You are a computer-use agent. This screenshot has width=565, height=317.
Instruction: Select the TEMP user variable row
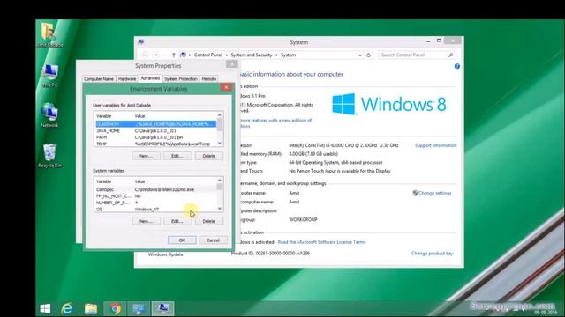(x=156, y=144)
